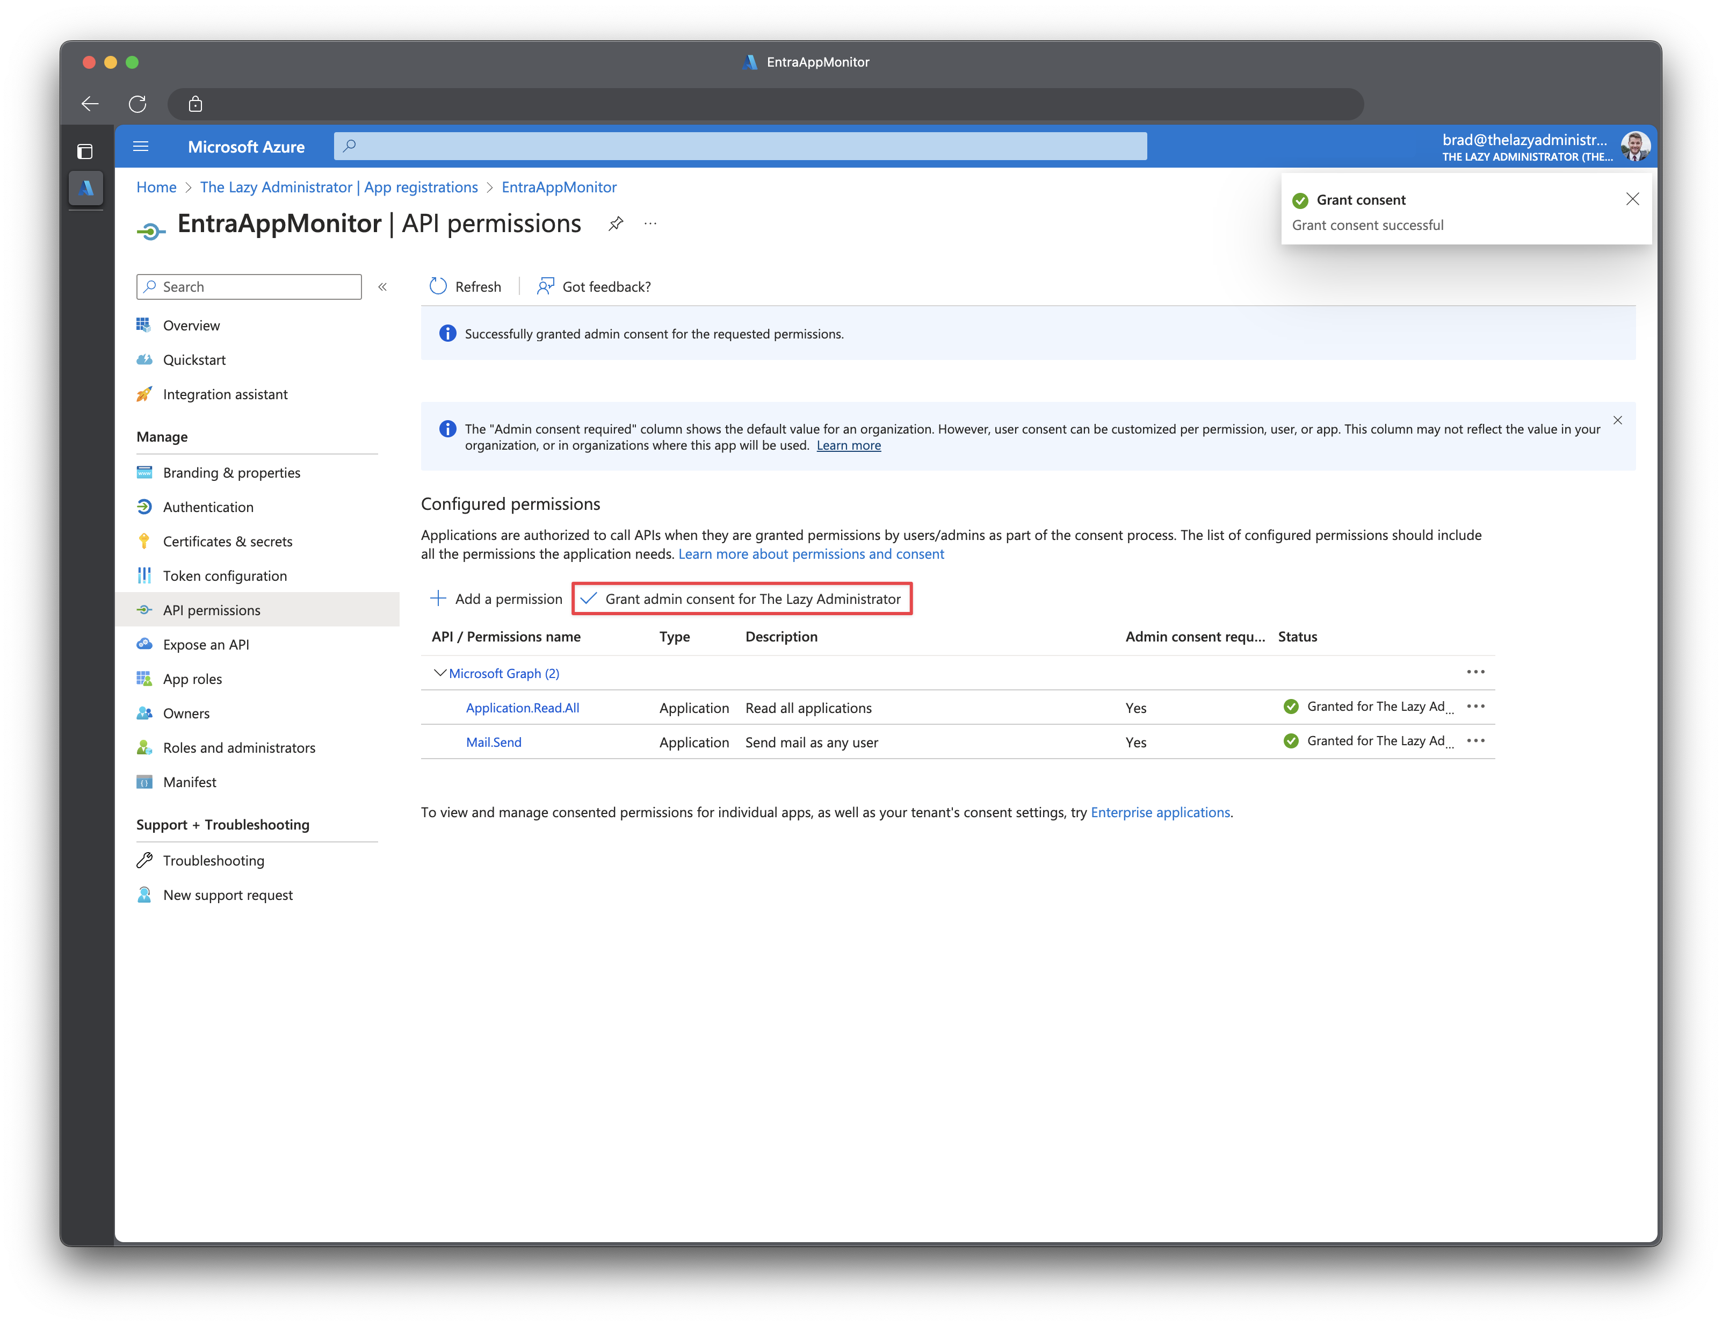This screenshot has height=1326, width=1722.
Task: Pin the API permissions blade
Action: (616, 224)
